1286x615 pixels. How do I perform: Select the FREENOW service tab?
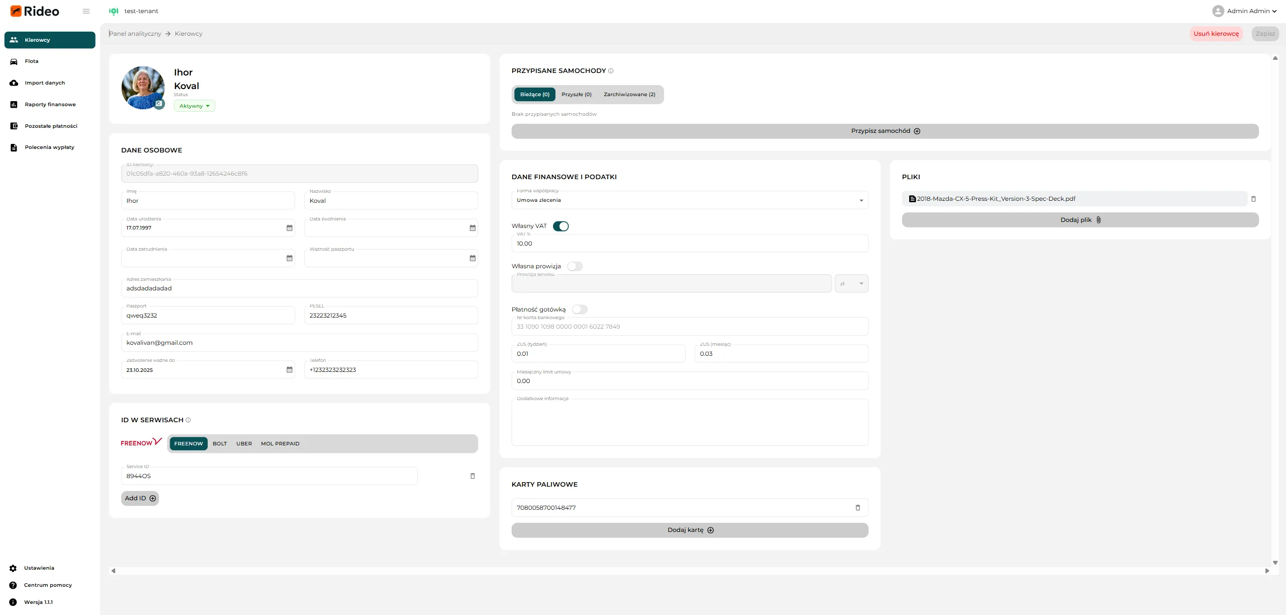[189, 443]
